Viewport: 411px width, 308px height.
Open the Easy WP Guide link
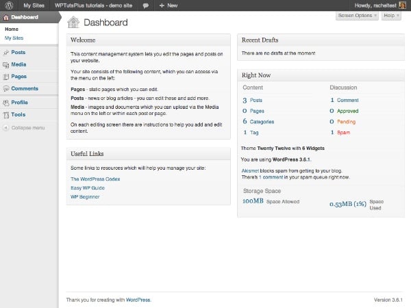tap(88, 188)
